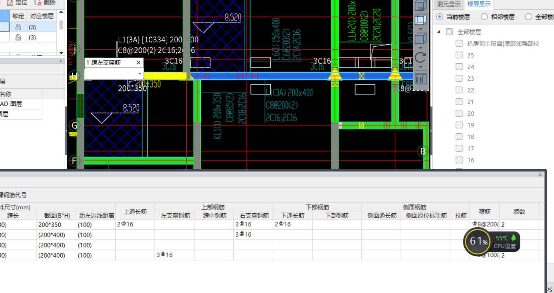The width and height of the screenshot is (554, 293).
Task: Switch to the 图元显示 tab
Action: tap(449, 4)
